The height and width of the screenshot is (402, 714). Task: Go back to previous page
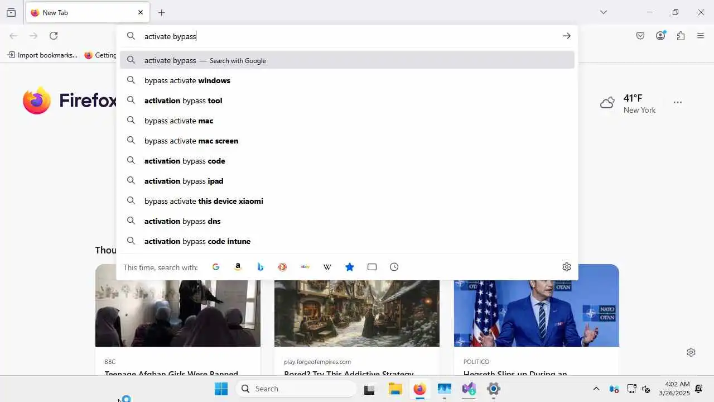click(x=13, y=36)
